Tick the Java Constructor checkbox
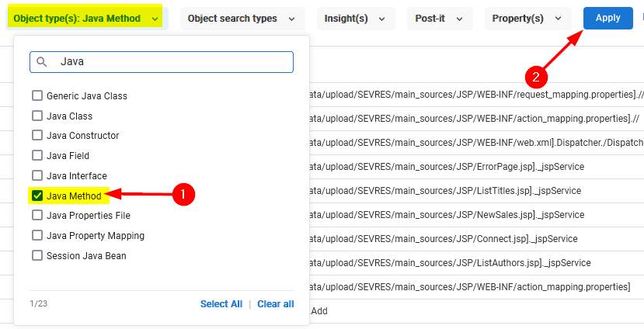644x329 pixels. click(37, 136)
